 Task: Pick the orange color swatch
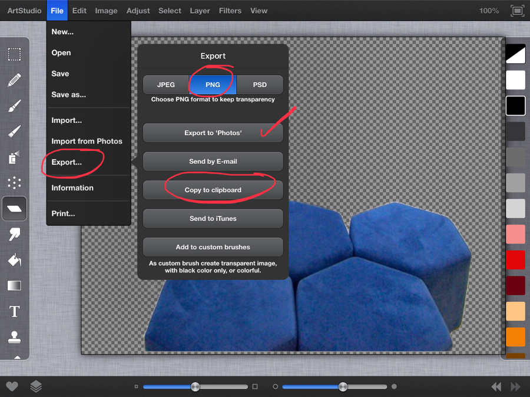pos(515,337)
